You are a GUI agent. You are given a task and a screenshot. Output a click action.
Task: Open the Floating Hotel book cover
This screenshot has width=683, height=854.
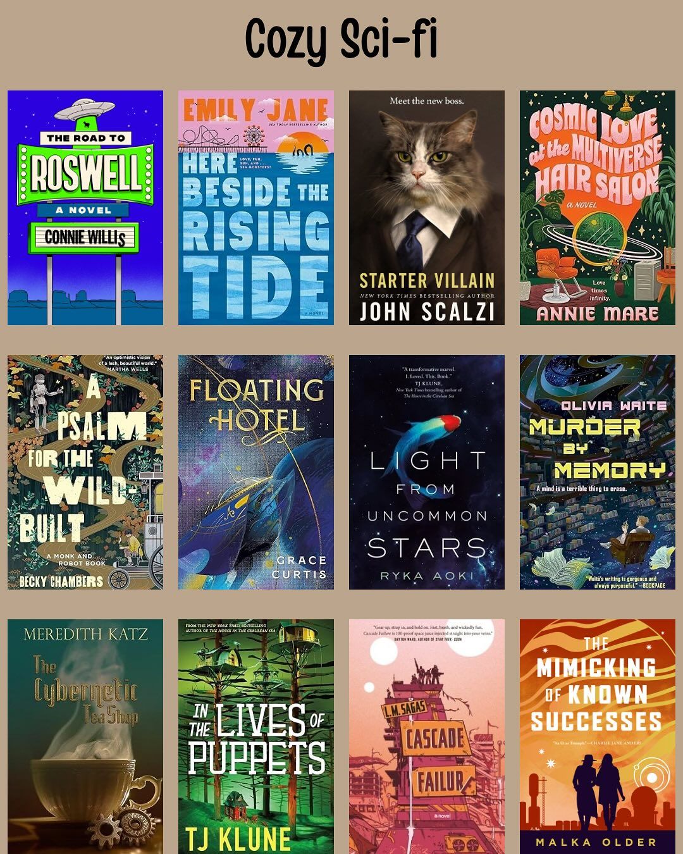click(256, 472)
